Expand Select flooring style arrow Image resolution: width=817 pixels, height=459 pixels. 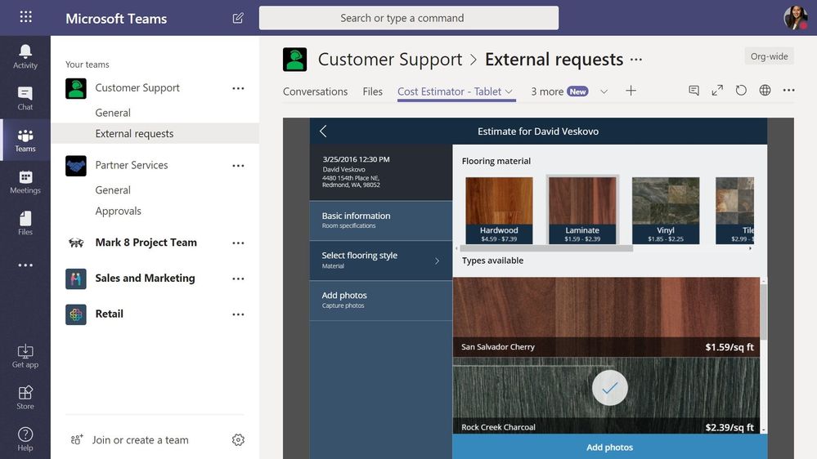[x=438, y=261]
